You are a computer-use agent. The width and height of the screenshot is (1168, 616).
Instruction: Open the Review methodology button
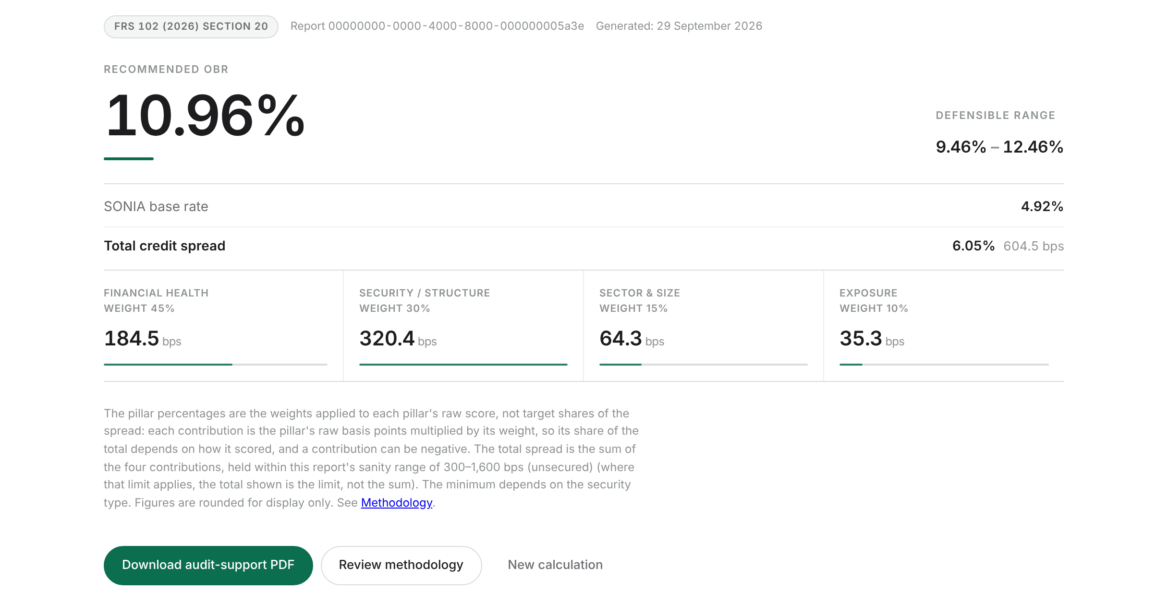coord(401,565)
